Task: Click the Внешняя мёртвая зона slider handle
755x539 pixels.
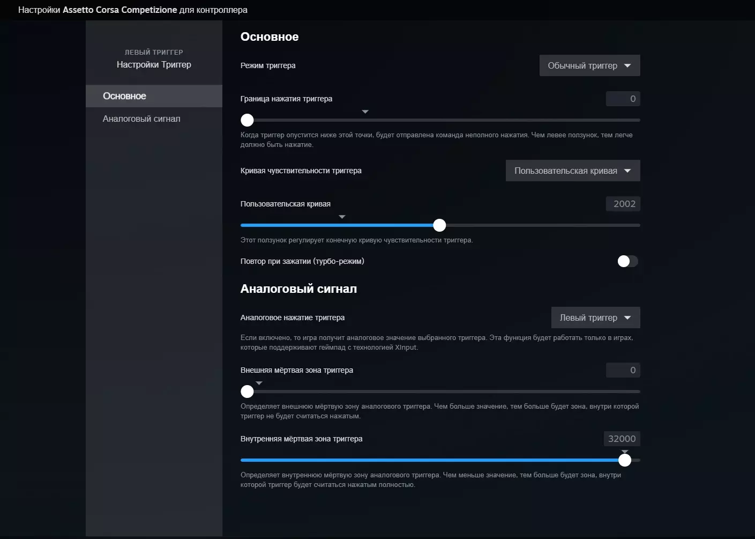Action: [247, 392]
